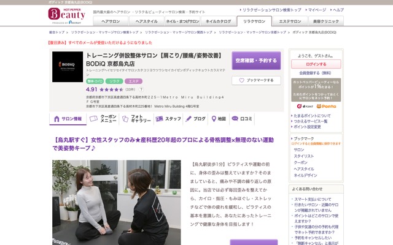Switch to エステサロン tab

pos(290,21)
